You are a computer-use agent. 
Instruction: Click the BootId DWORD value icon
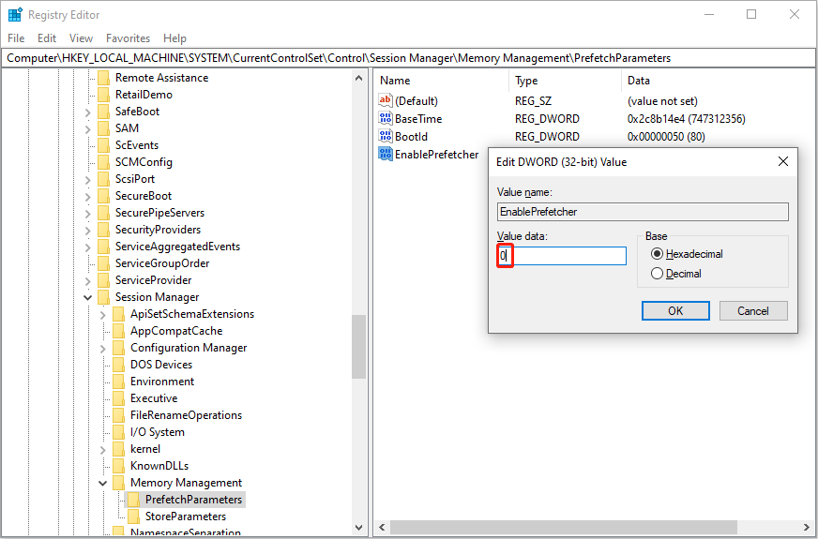[x=386, y=137]
